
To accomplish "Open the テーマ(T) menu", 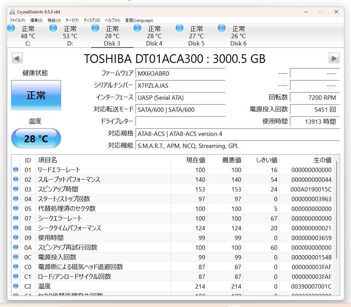I will click(72, 20).
